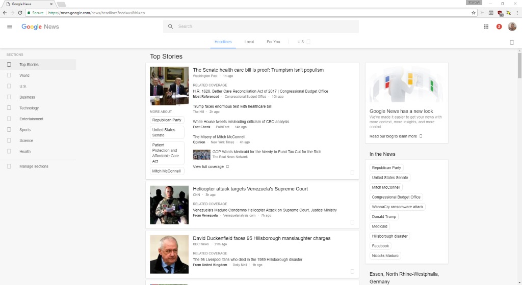This screenshot has height=285, width=522.
Task: Open GOP Wants Medicaid for Needy article
Action: pyautogui.click(x=267, y=152)
